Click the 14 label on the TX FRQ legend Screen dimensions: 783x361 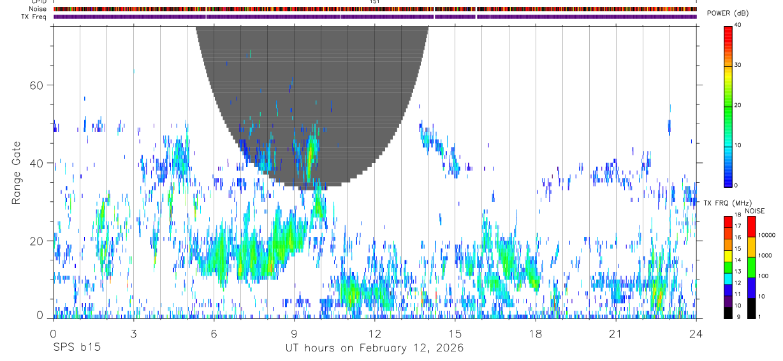click(x=737, y=260)
